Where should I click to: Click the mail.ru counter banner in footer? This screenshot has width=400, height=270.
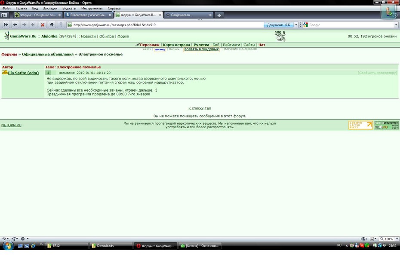386,125
